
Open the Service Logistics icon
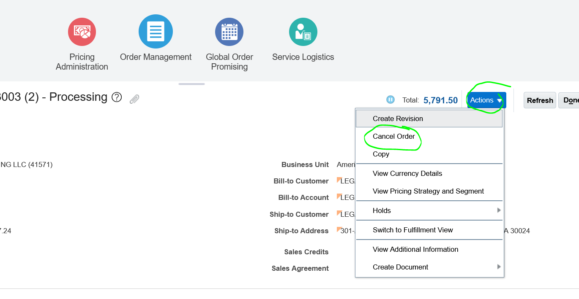tap(303, 32)
